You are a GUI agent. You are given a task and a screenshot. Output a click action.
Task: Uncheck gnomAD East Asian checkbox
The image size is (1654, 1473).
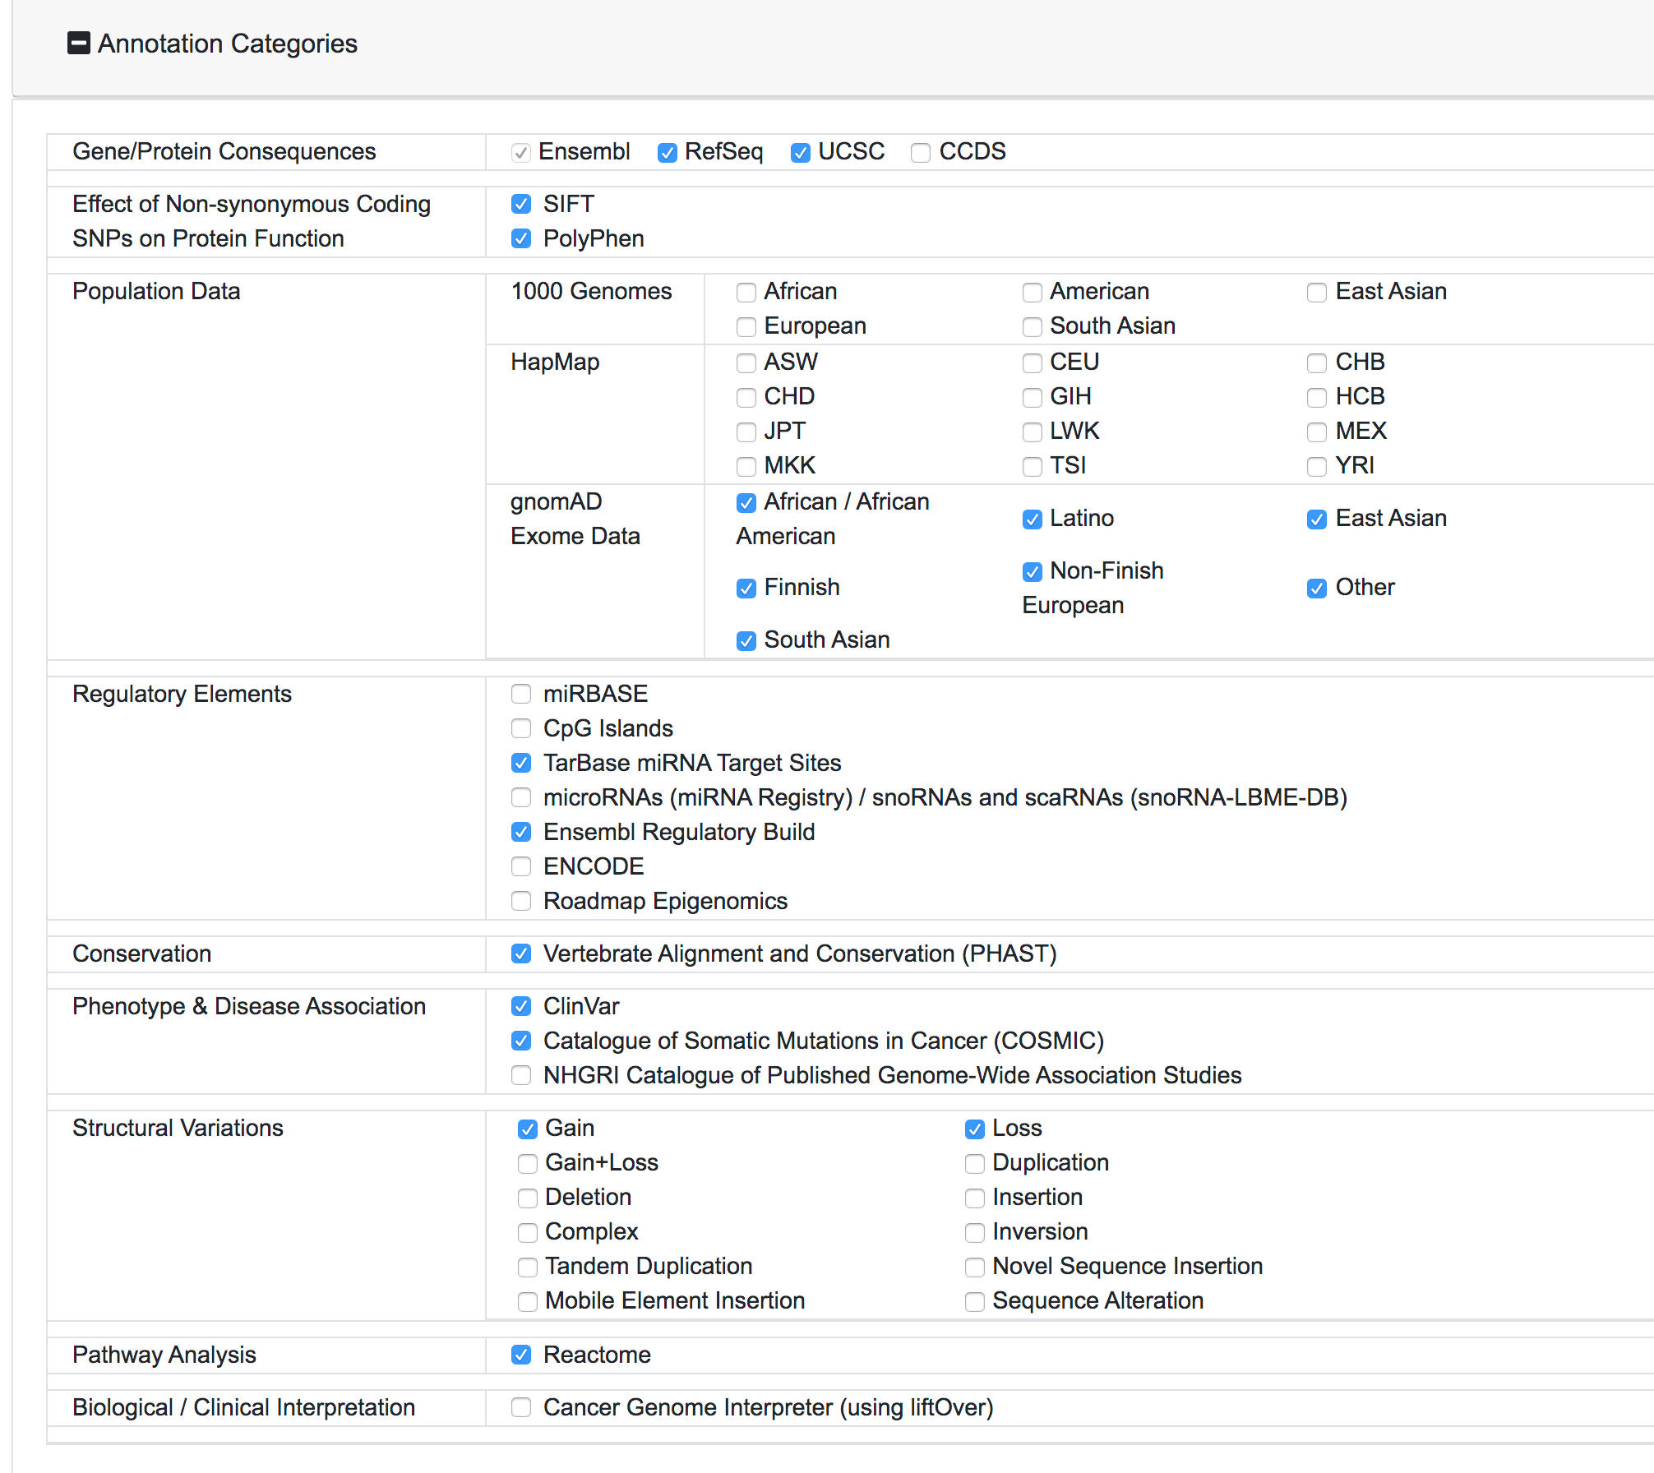point(1317,519)
